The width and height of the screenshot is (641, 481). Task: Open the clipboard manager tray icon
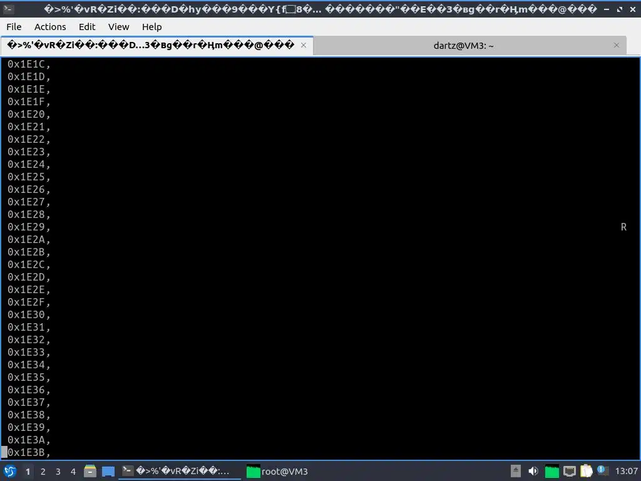coord(586,471)
